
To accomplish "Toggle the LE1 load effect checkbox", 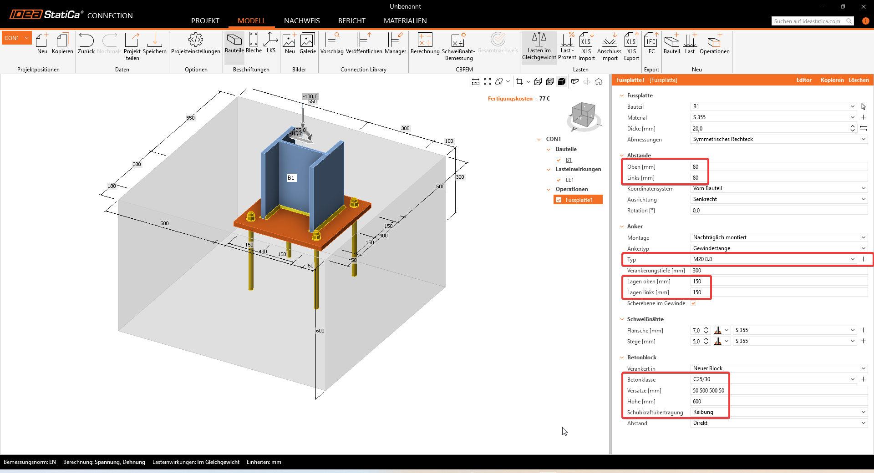I will [x=559, y=180].
